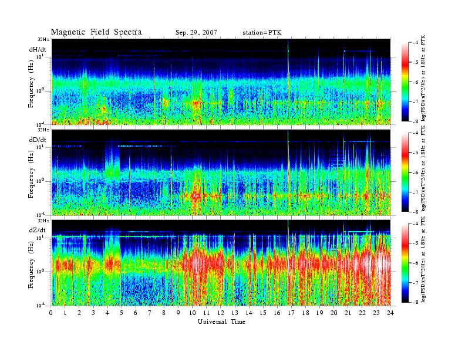Click the 'Universal Time' axis title
465x359 pixels.
(221, 321)
